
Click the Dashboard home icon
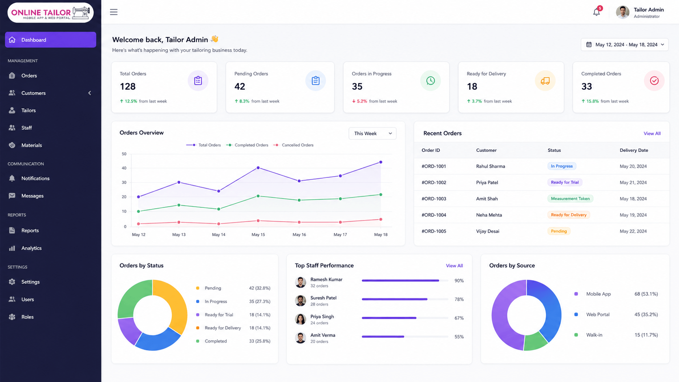[x=12, y=40]
